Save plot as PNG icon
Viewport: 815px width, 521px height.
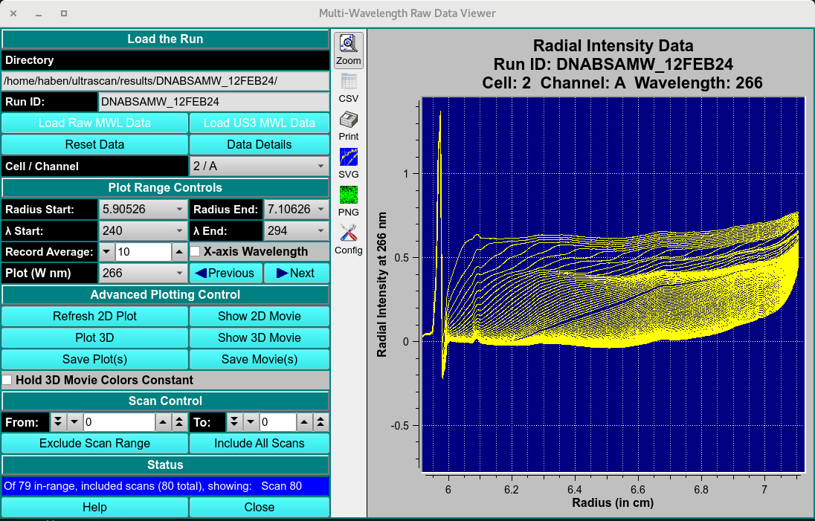click(x=348, y=201)
